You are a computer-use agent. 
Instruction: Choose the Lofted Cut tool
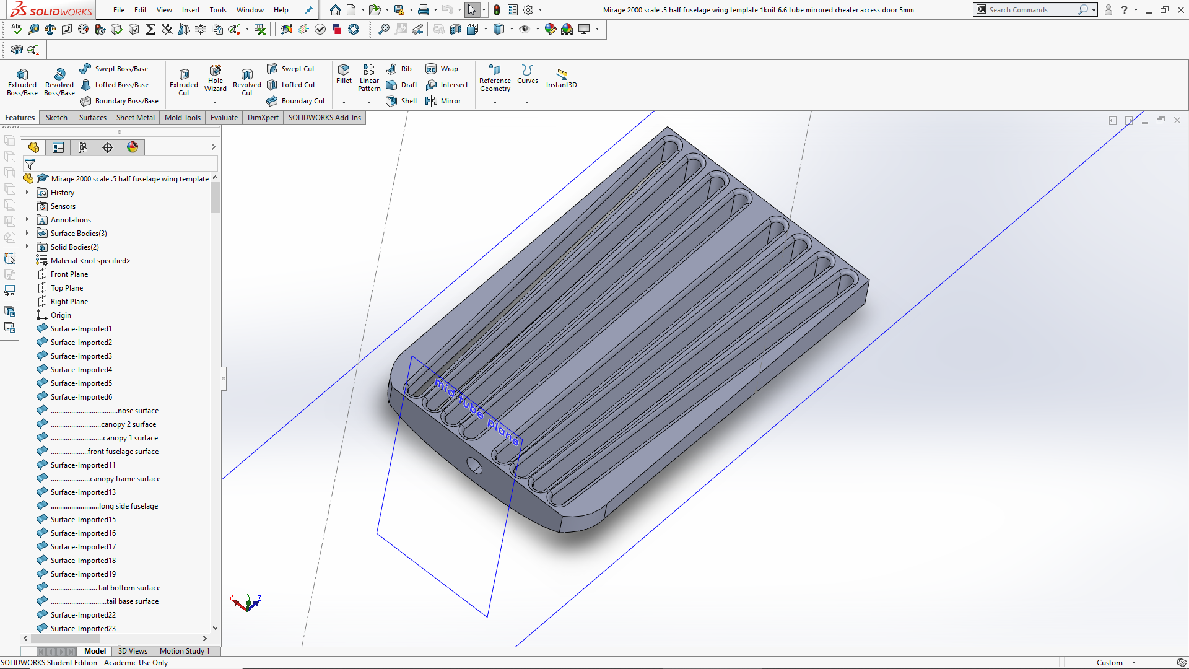[292, 85]
